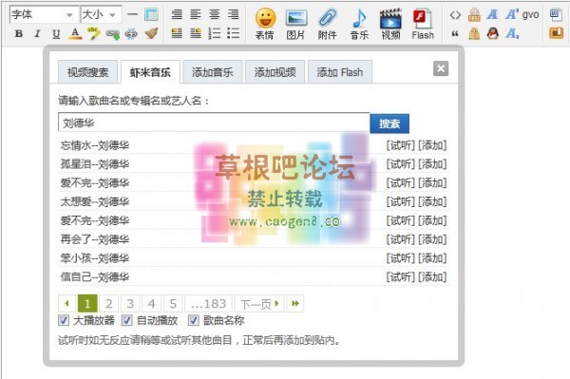Screen dimensions: 570x379
Task: Click the 音乐 music note icon
Action: (359, 24)
